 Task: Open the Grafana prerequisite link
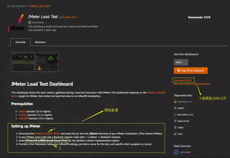pyautogui.click(x=23, y=115)
